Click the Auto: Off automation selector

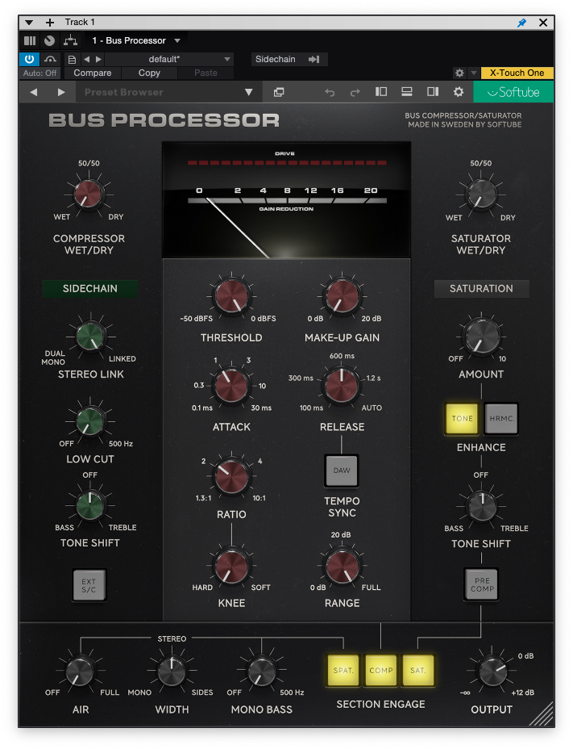tap(40, 73)
